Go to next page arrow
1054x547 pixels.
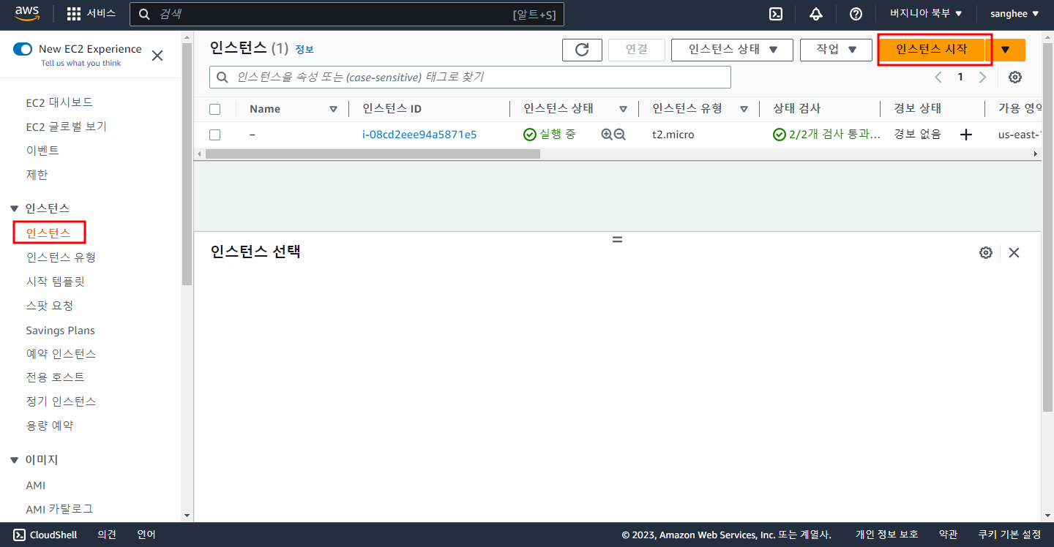(983, 77)
